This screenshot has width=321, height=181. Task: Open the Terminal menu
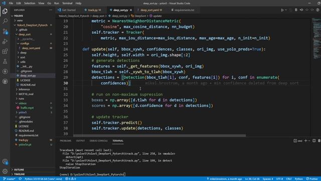point(67,4)
